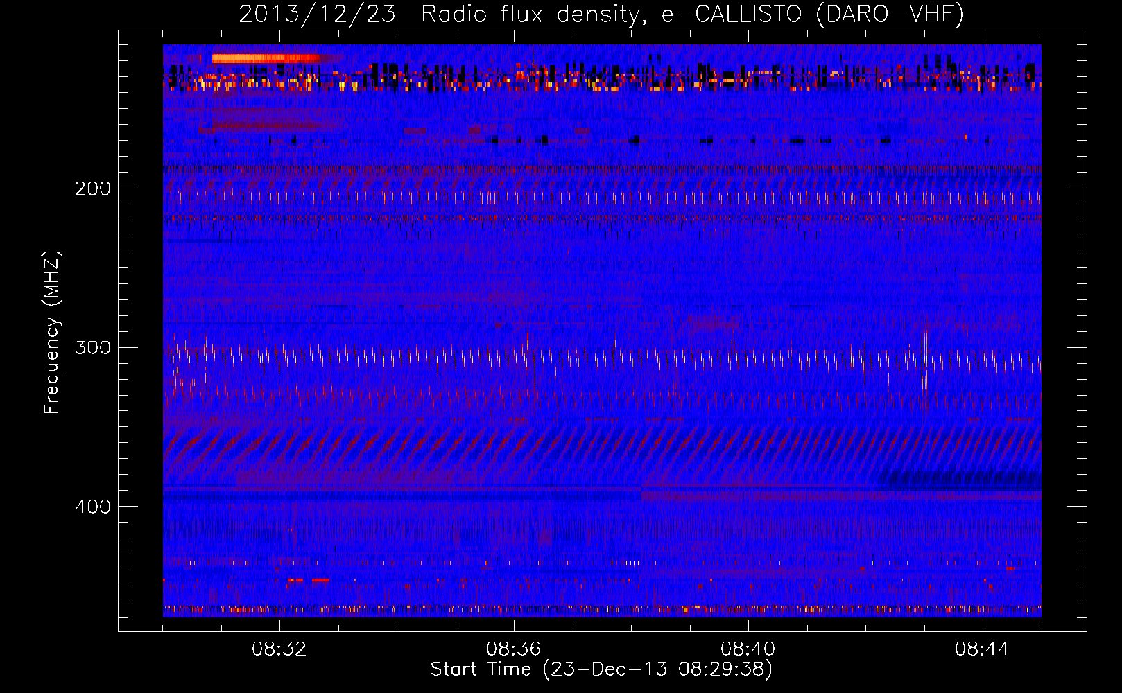
Task: Click the 08:36 time tick label
Action: click(x=513, y=649)
